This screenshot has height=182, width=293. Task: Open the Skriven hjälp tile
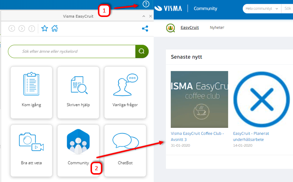tap(78, 92)
